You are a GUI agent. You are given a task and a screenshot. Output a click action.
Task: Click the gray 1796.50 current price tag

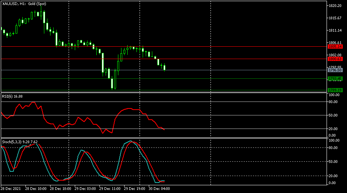pyautogui.click(x=335, y=70)
